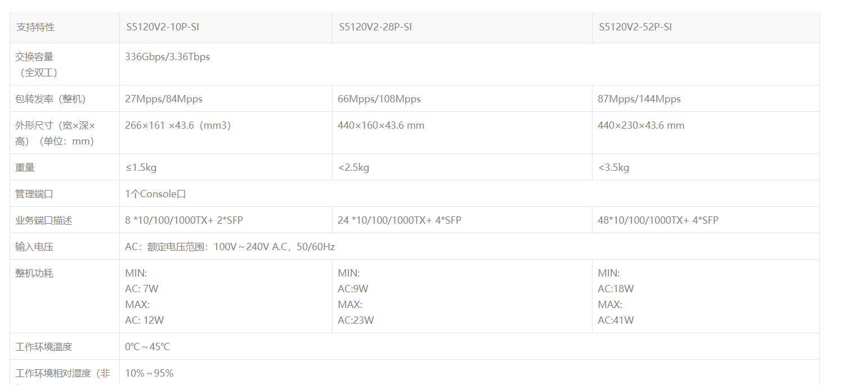Click the 包转发率（整机）row label
This screenshot has height=385, width=847.
(x=51, y=99)
